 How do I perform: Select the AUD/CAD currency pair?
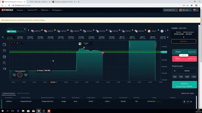(x=101, y=31)
